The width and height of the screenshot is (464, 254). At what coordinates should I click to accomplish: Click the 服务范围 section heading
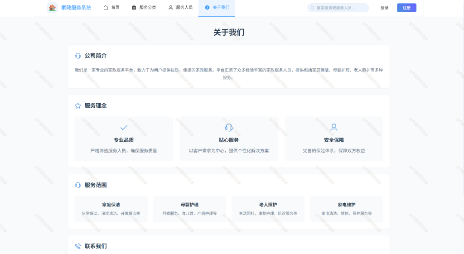96,185
